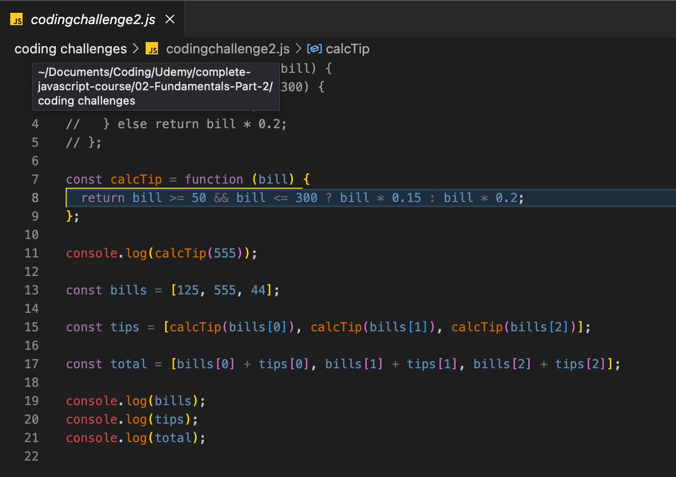This screenshot has width=676, height=477.
Task: Open the 'coding challenges' breadcrumb folder
Action: point(70,49)
